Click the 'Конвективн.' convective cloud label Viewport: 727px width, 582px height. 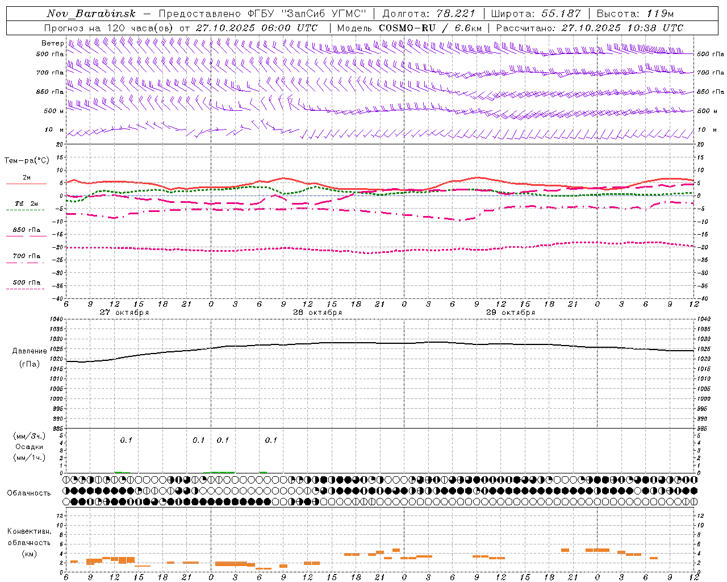[30, 531]
